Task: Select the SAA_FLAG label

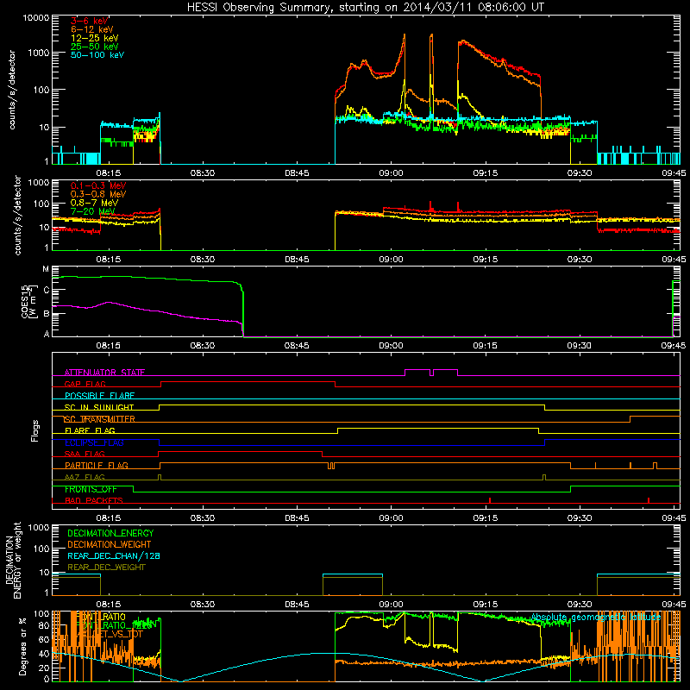Action: pyautogui.click(x=85, y=454)
